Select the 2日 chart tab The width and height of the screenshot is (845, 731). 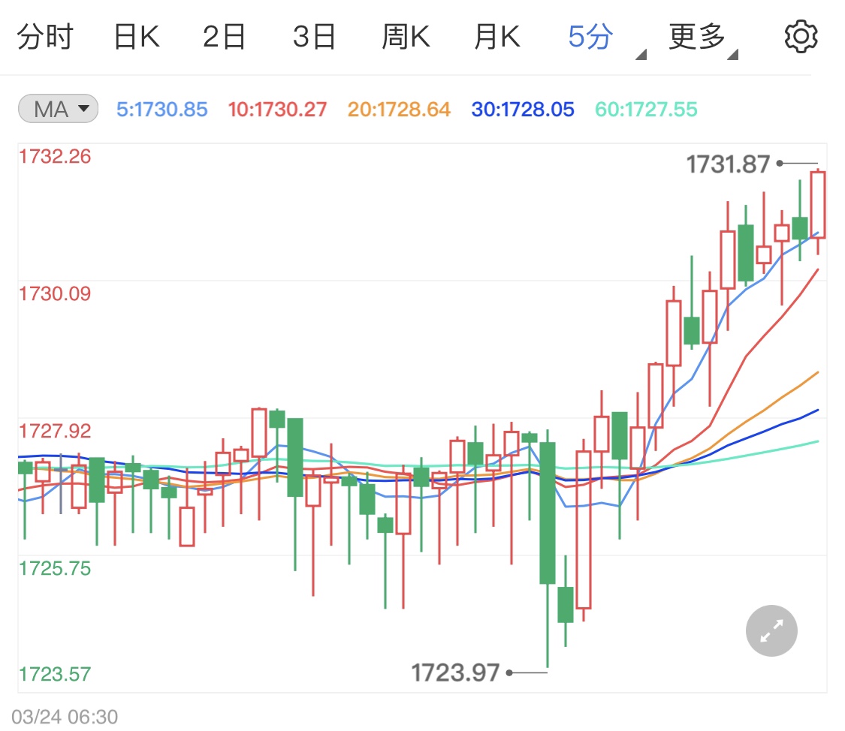[224, 37]
